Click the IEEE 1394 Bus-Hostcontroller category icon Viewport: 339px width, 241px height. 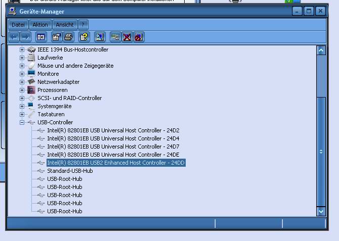[x=31, y=50]
